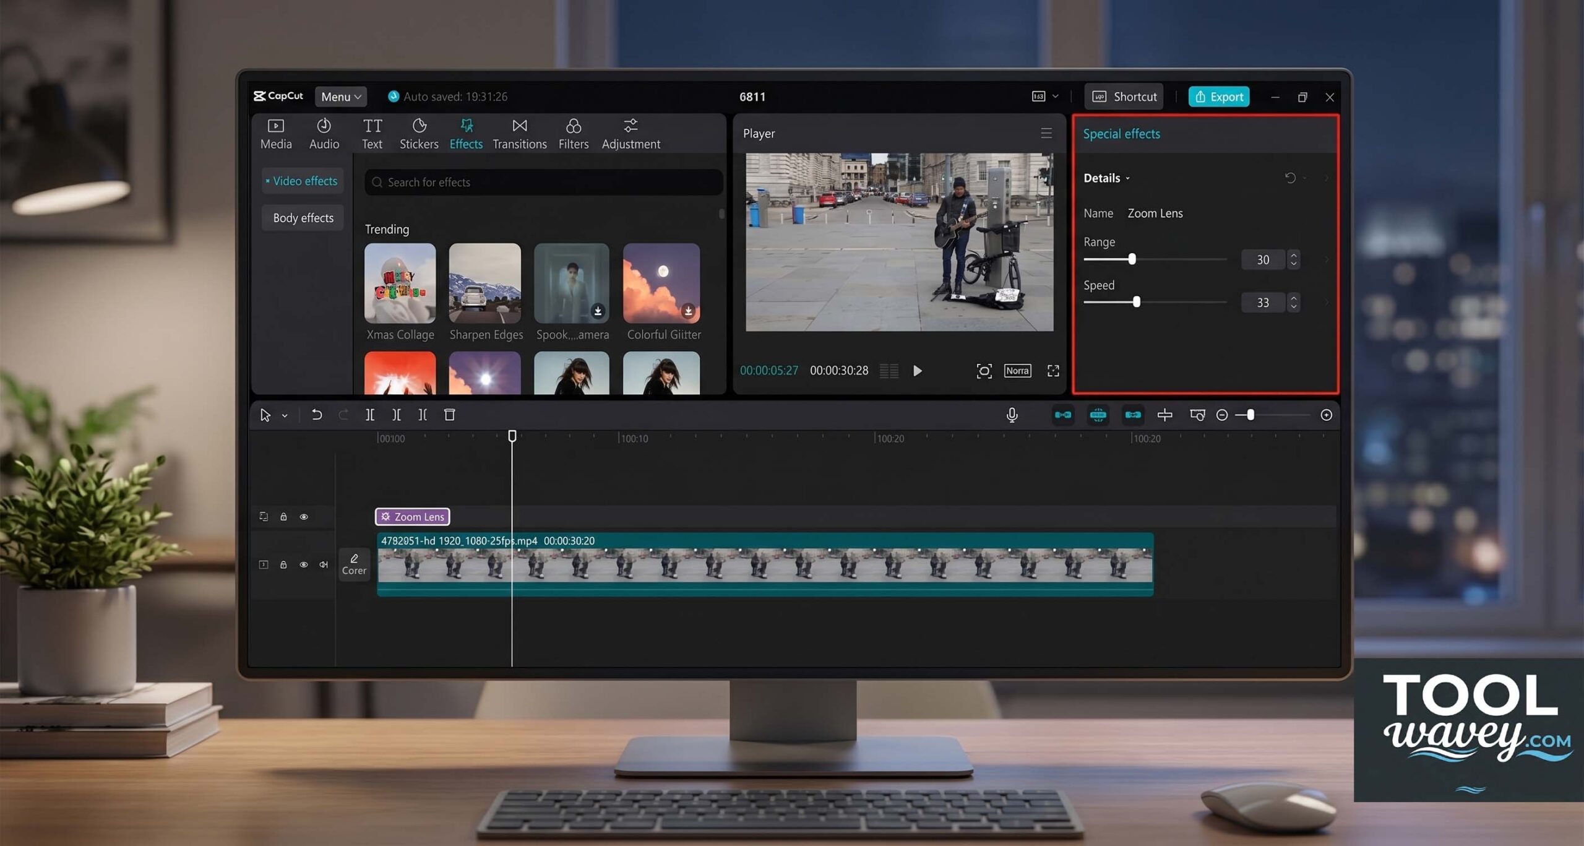Viewport: 1584px width, 846px height.
Task: Hide the Zoom Lens effect track
Action: pyautogui.click(x=304, y=517)
